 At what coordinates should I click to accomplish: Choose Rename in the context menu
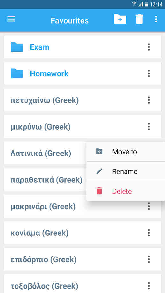126,171
